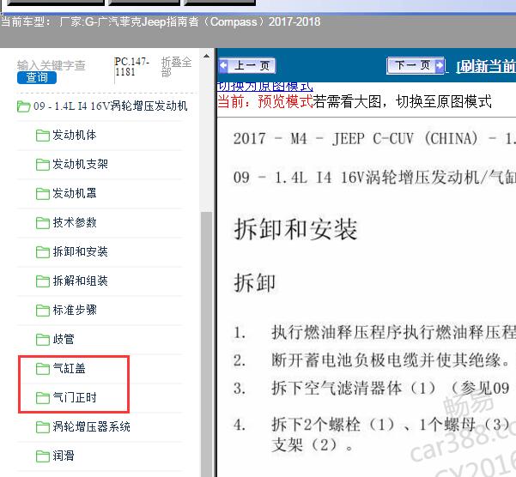Screen dimensions: 516x477
Task: Click the folder icon beside 歧管
Action: tap(42, 340)
